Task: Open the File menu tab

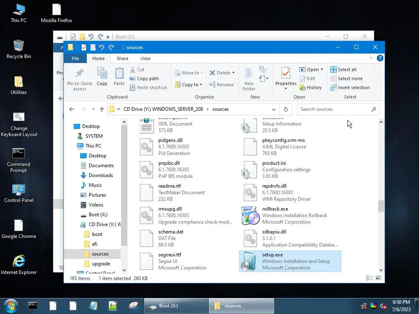Action: pos(75,58)
